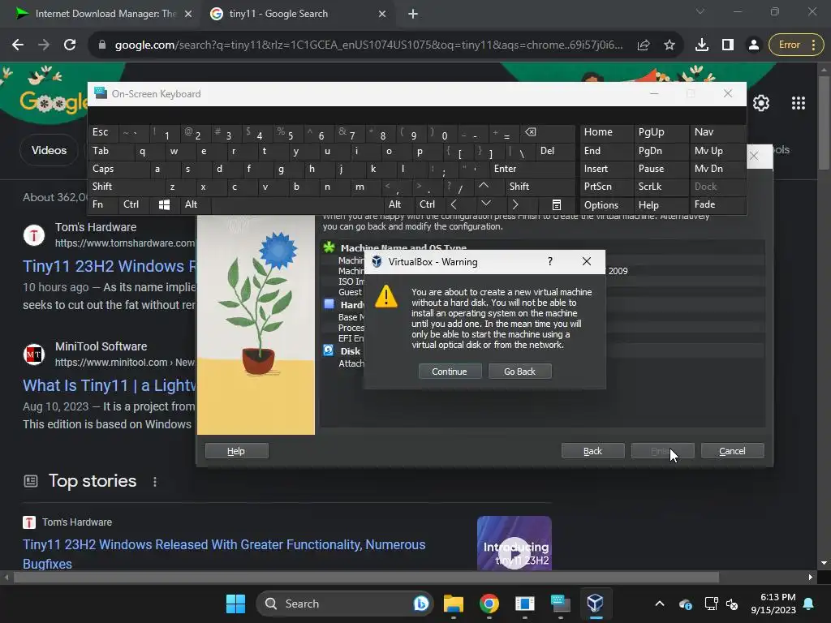831x623 pixels.
Task: Open VirtualBox icon in taskbar
Action: pyautogui.click(x=595, y=604)
